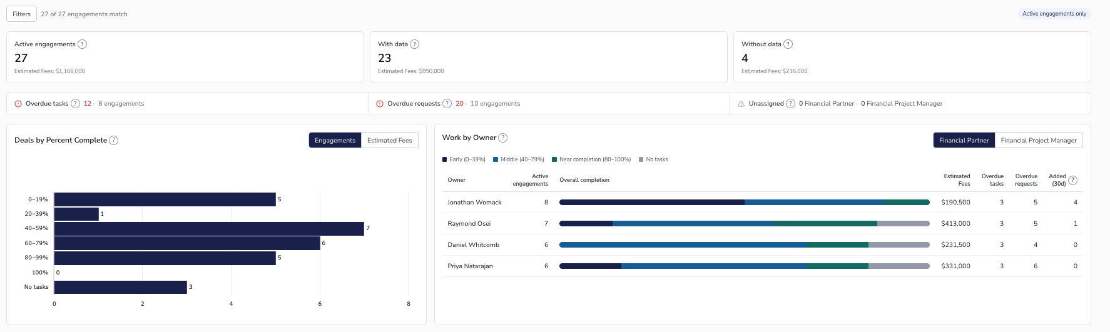Open Priya Natarajan owner row
The image size is (1110, 332).
click(763, 266)
